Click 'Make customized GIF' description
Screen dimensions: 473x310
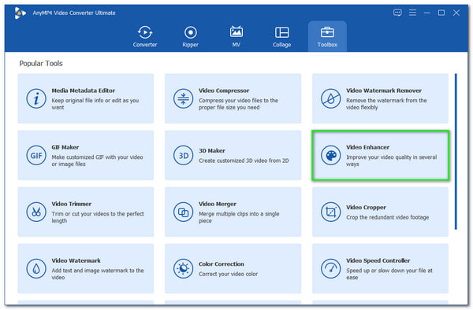[x=97, y=161]
